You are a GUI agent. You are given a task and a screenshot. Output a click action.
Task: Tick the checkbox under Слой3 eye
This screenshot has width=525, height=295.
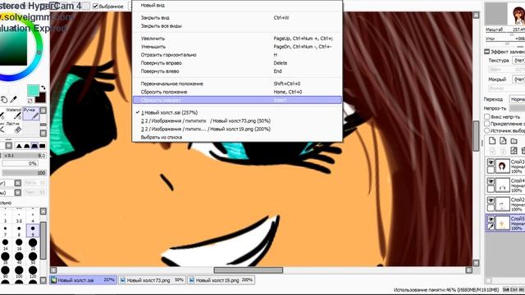click(491, 170)
